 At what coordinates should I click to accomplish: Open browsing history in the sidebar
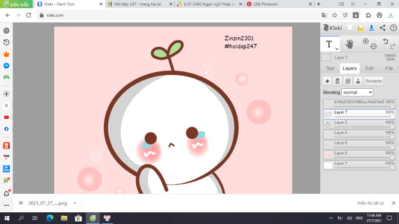coord(6,42)
